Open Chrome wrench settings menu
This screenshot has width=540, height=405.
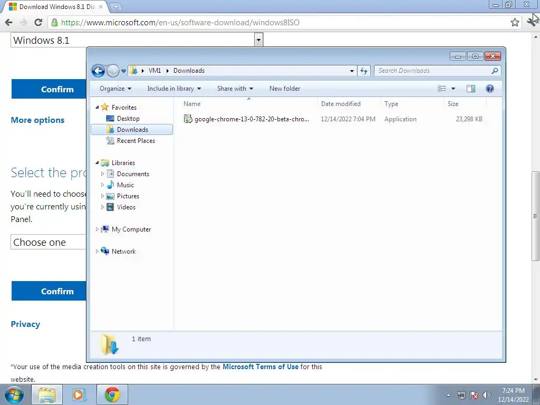pos(532,22)
